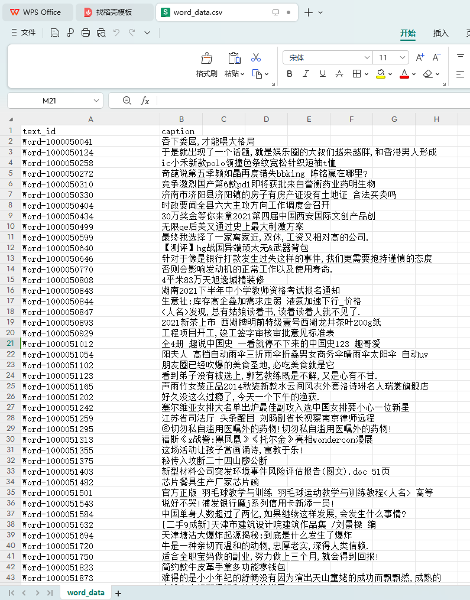The height and width of the screenshot is (600, 470).
Task: Click cell Word-1000050041
Action: (x=90, y=142)
